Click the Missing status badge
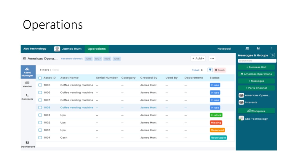 [216, 123]
